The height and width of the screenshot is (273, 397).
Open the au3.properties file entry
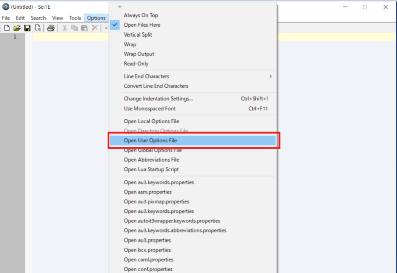147,240
